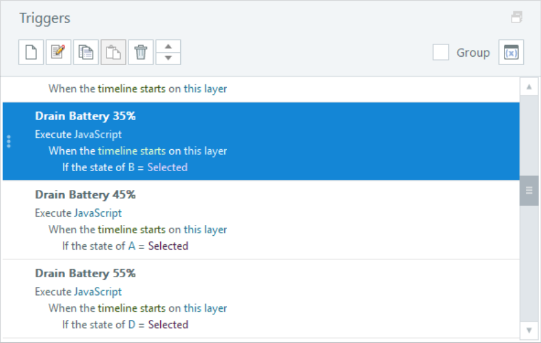Screen dimensions: 541x343
Task: Change object A in Drain Battery 45% condition
Action: pos(131,246)
